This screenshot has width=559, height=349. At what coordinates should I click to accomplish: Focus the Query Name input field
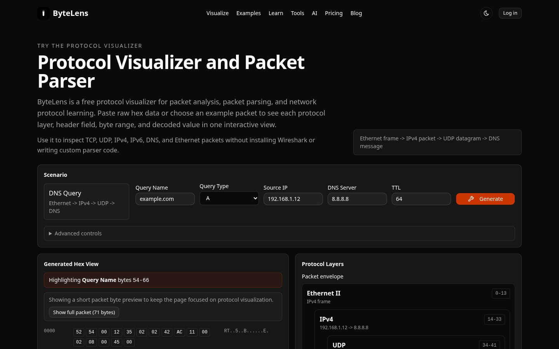pos(165,199)
